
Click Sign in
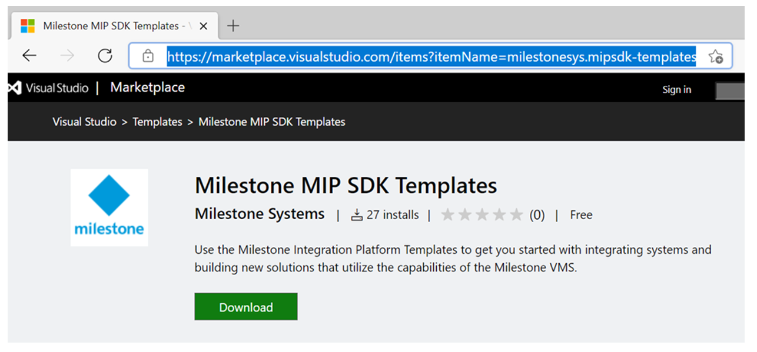(x=677, y=89)
